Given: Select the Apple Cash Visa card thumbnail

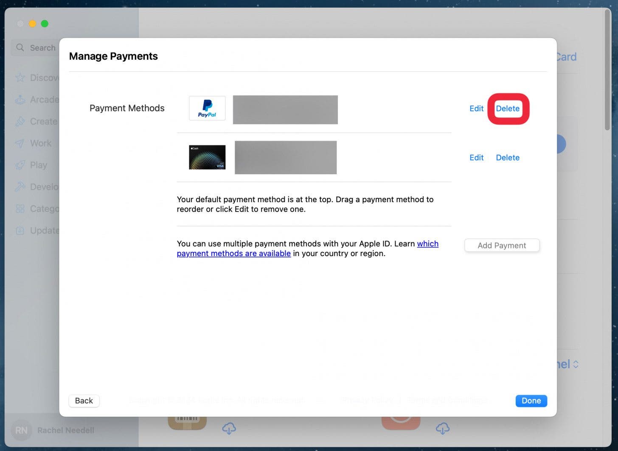Looking at the screenshot, I should click(x=207, y=157).
